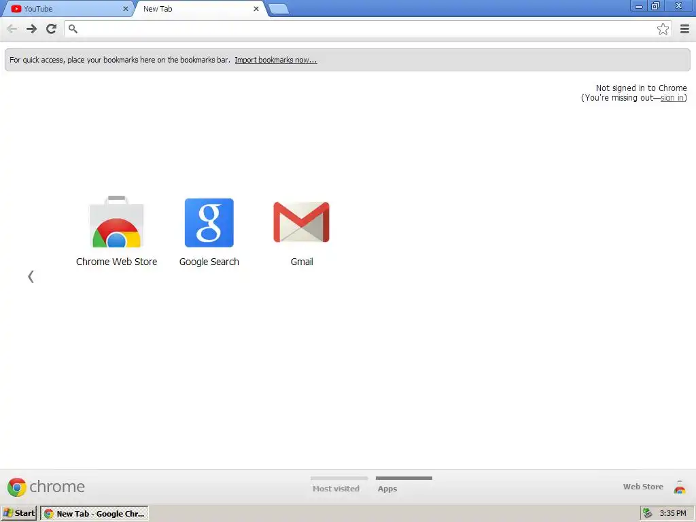Click the Import bookmarks now link

tap(276, 60)
